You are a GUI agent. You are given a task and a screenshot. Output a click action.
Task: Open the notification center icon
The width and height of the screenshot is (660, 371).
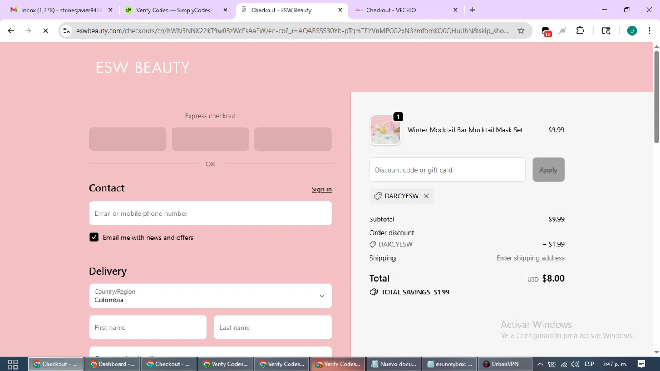click(x=642, y=364)
